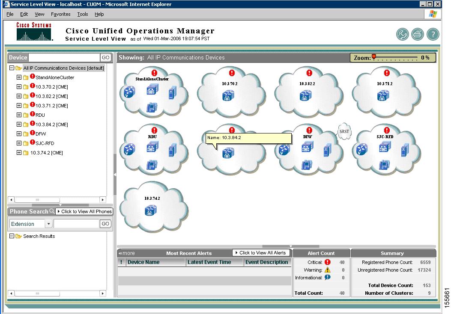Viewport: 451px width, 314px height.
Task: Click the IP phone icon in RDU cloud
Action: tap(152, 165)
